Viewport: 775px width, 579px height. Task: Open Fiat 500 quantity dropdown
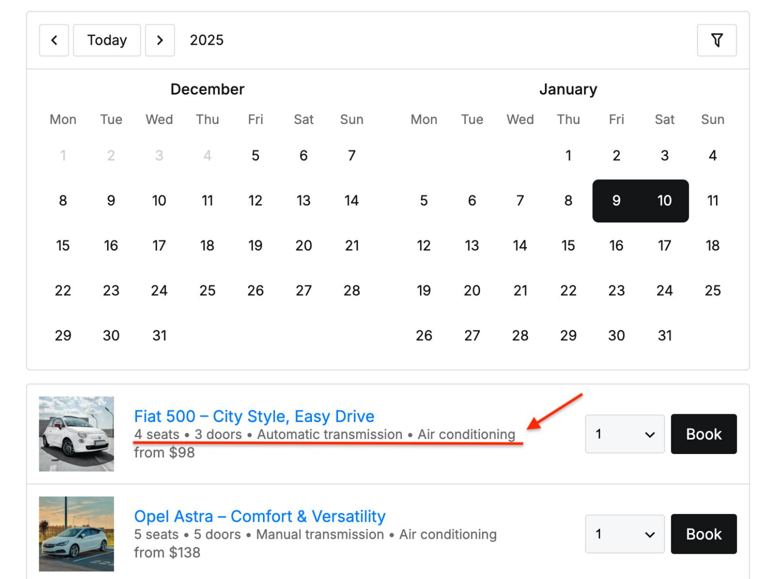click(x=624, y=434)
